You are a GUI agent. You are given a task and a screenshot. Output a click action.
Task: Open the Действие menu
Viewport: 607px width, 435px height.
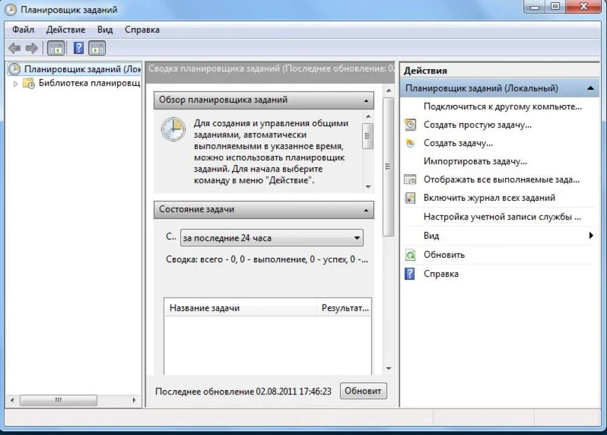(66, 30)
